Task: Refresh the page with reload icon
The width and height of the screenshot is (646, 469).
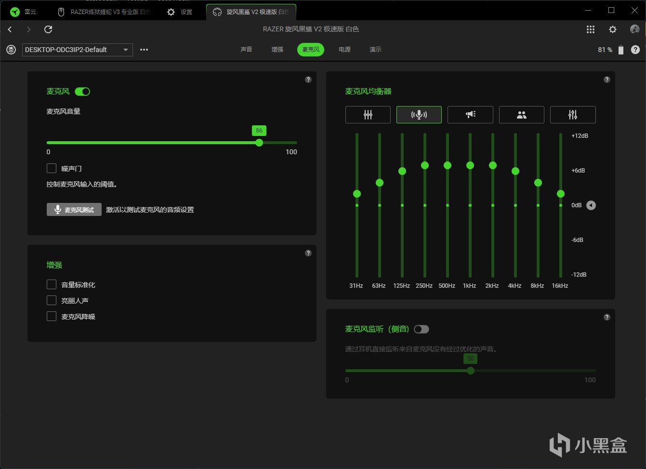Action: [48, 29]
